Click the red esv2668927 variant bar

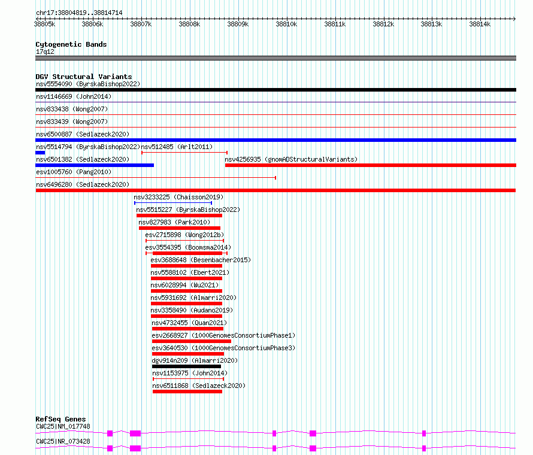(x=192, y=341)
